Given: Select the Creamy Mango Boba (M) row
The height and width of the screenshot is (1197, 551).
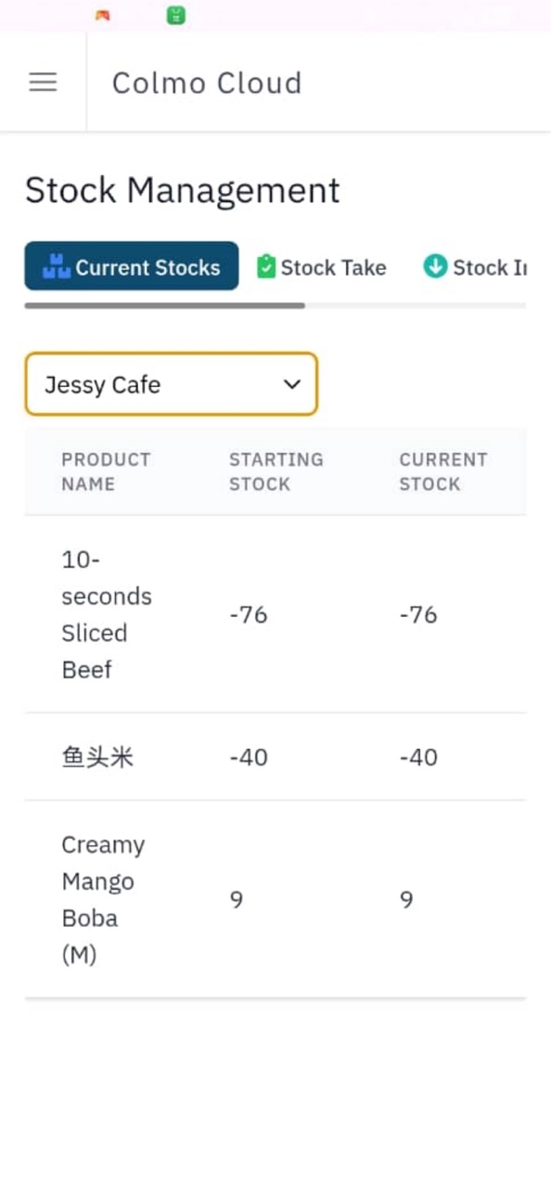Looking at the screenshot, I should [x=275, y=899].
